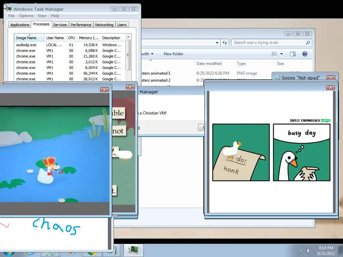Open the View menu in Task Manager

pyautogui.click(x=42, y=16)
